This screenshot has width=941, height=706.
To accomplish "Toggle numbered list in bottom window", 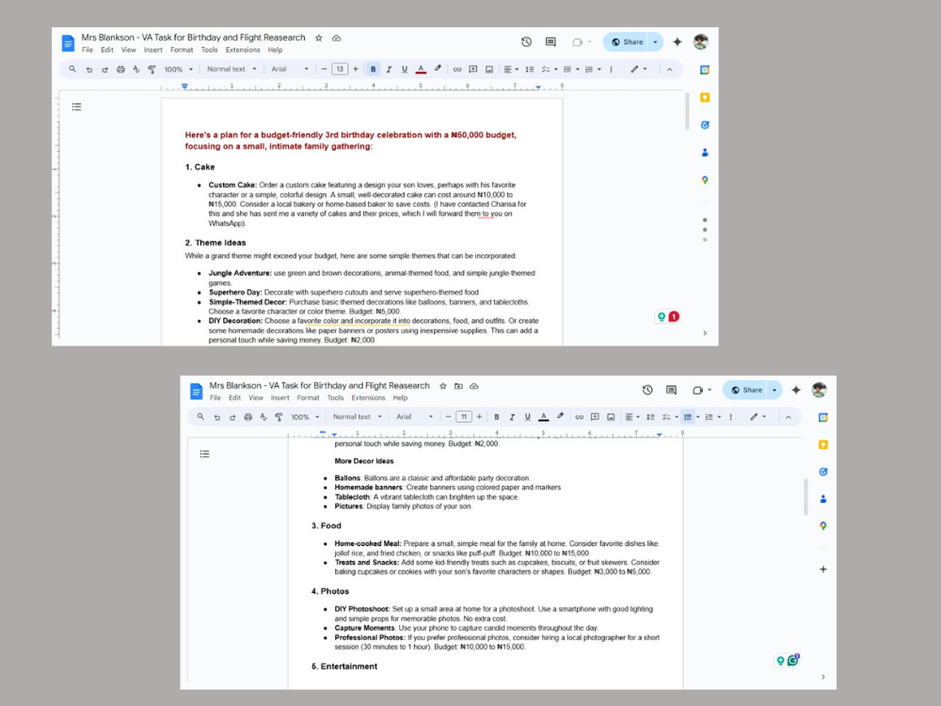I will [x=711, y=417].
